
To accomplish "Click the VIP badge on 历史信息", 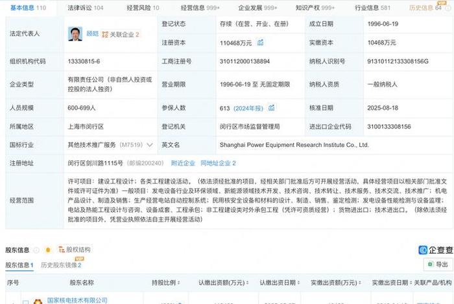I will [x=441, y=3].
